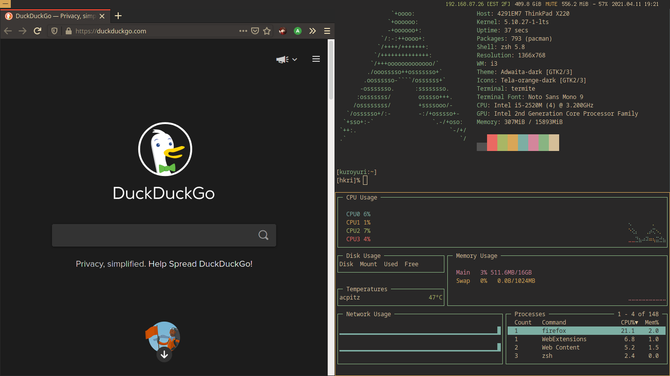Click the Terminal: termite line
Screen dimensions: 670x376
coord(506,89)
